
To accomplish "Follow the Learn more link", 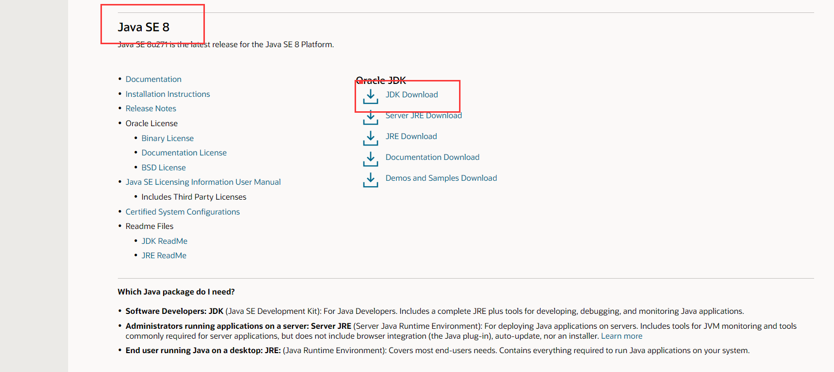I will [x=622, y=336].
